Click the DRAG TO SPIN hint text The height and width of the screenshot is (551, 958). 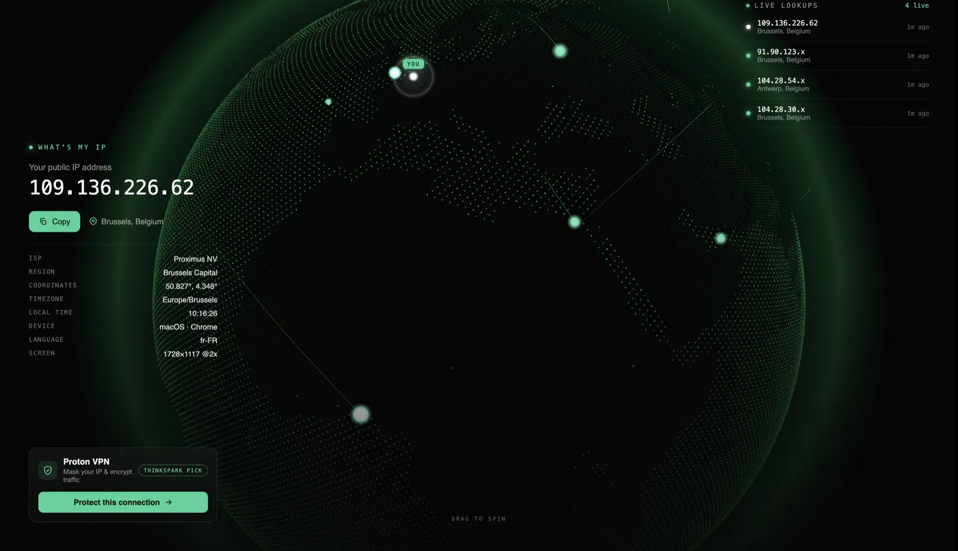[x=478, y=519]
